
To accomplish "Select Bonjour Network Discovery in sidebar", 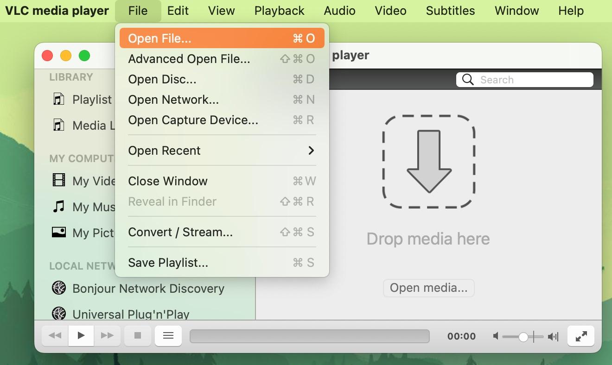I will (x=145, y=289).
